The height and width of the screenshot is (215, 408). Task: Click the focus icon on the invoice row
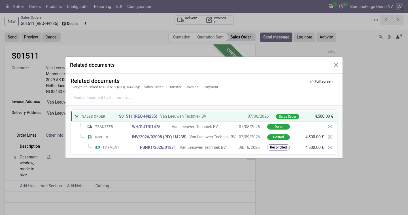pos(330,137)
